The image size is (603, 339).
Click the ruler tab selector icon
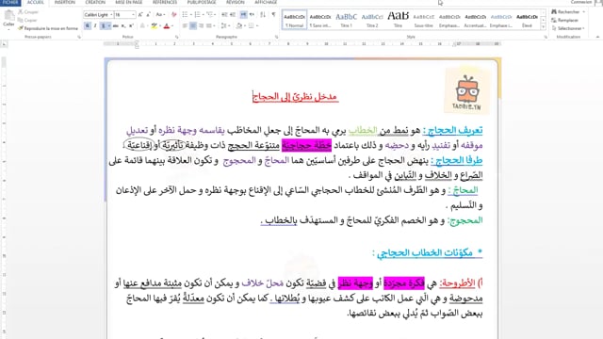pyautogui.click(x=4, y=44)
